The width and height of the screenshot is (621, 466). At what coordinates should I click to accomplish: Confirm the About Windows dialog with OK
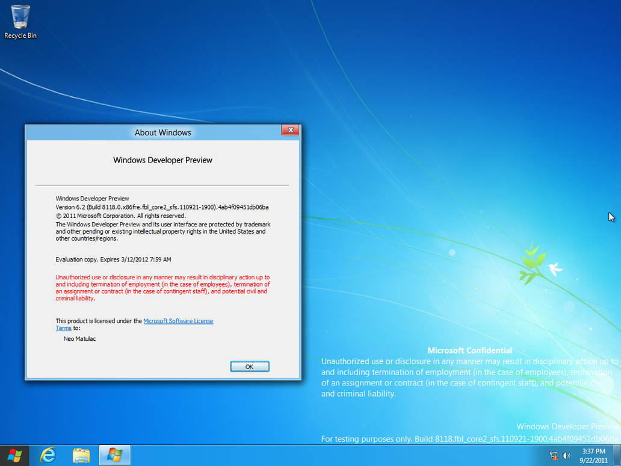click(250, 367)
